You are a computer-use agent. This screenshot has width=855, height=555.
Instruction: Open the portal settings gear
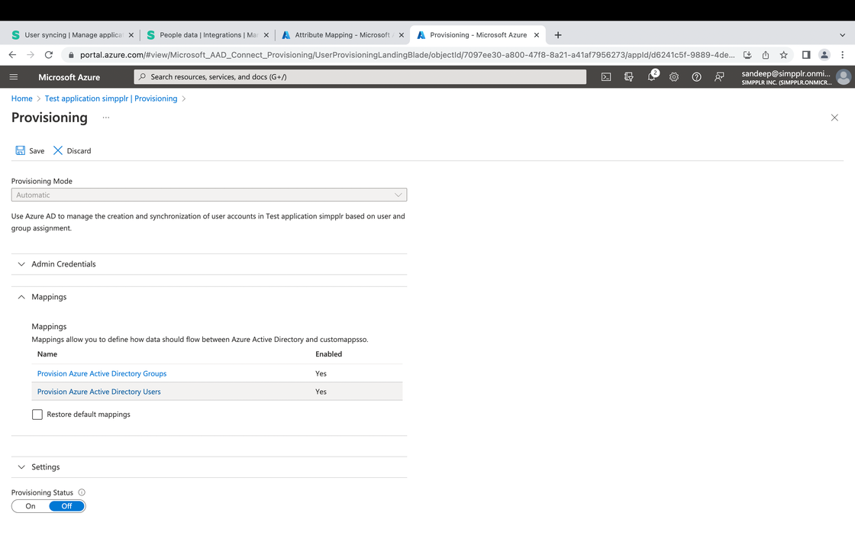click(x=673, y=76)
